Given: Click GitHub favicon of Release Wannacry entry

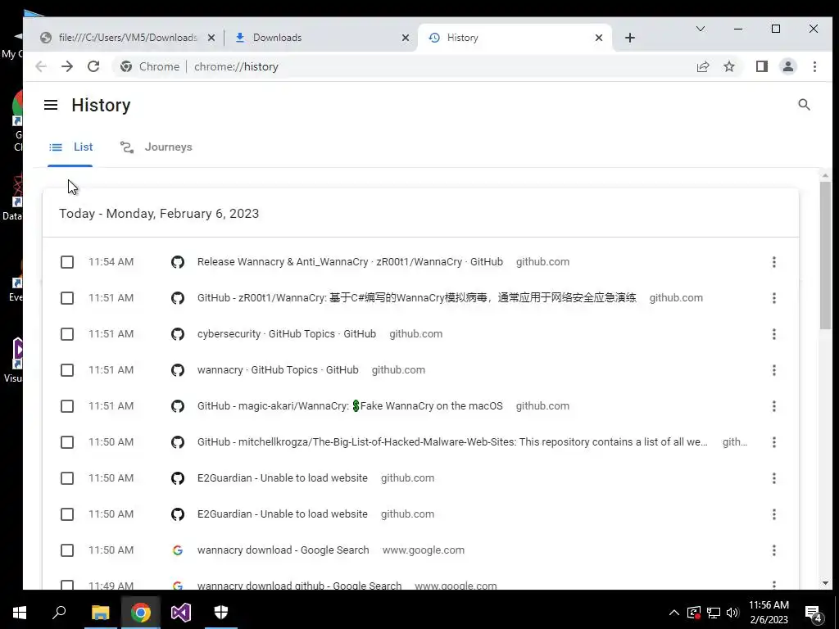Looking at the screenshot, I should pyautogui.click(x=178, y=262).
